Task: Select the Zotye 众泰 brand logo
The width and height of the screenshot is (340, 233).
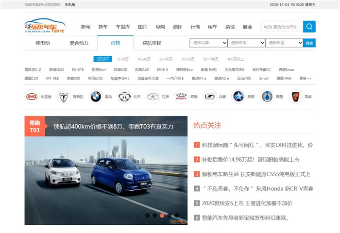Action: tap(210, 97)
